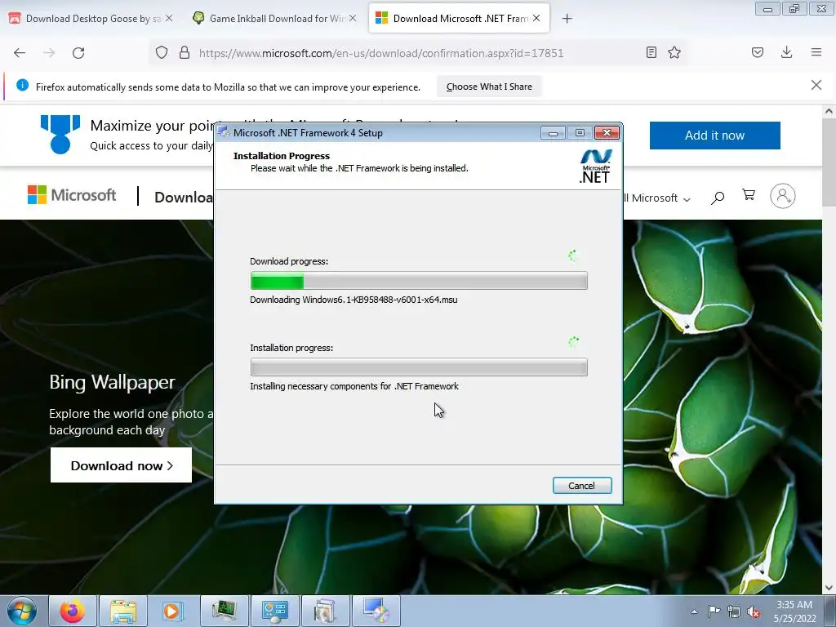Go forward with the Firefox forward arrow
Image resolution: width=836 pixels, height=627 pixels.
[x=49, y=53]
